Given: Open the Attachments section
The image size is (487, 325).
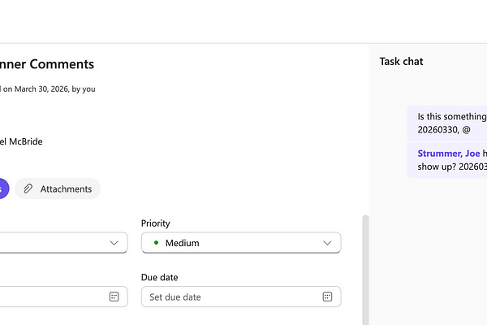Looking at the screenshot, I should coord(66,188).
